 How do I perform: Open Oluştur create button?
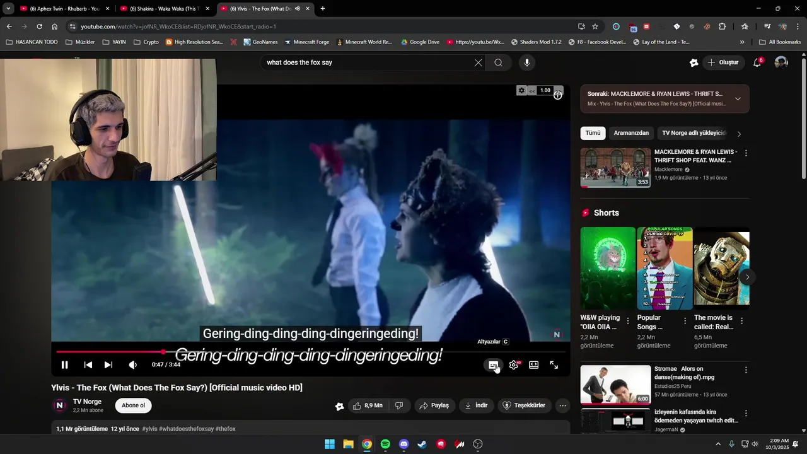[x=723, y=62]
